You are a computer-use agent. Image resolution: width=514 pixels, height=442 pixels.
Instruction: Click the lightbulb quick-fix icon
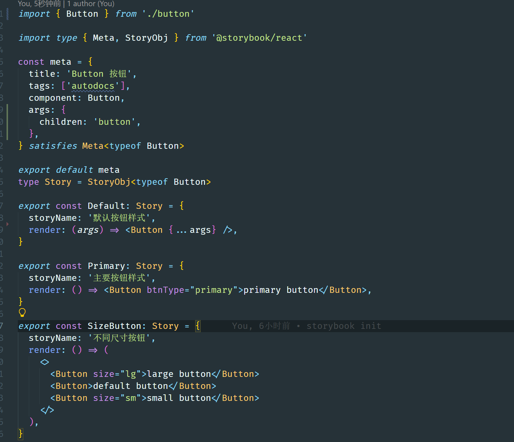click(x=22, y=312)
